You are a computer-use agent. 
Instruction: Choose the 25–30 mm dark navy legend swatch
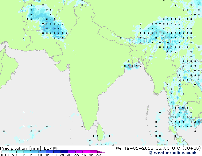click(64, 152)
